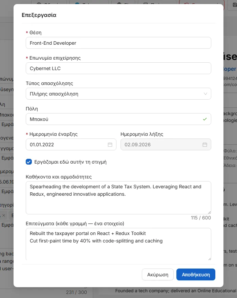Click the start date field 01.01.2022
The width and height of the screenshot is (237, 298).
click(x=71, y=145)
